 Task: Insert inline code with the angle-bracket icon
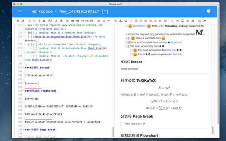click(x=131, y=21)
